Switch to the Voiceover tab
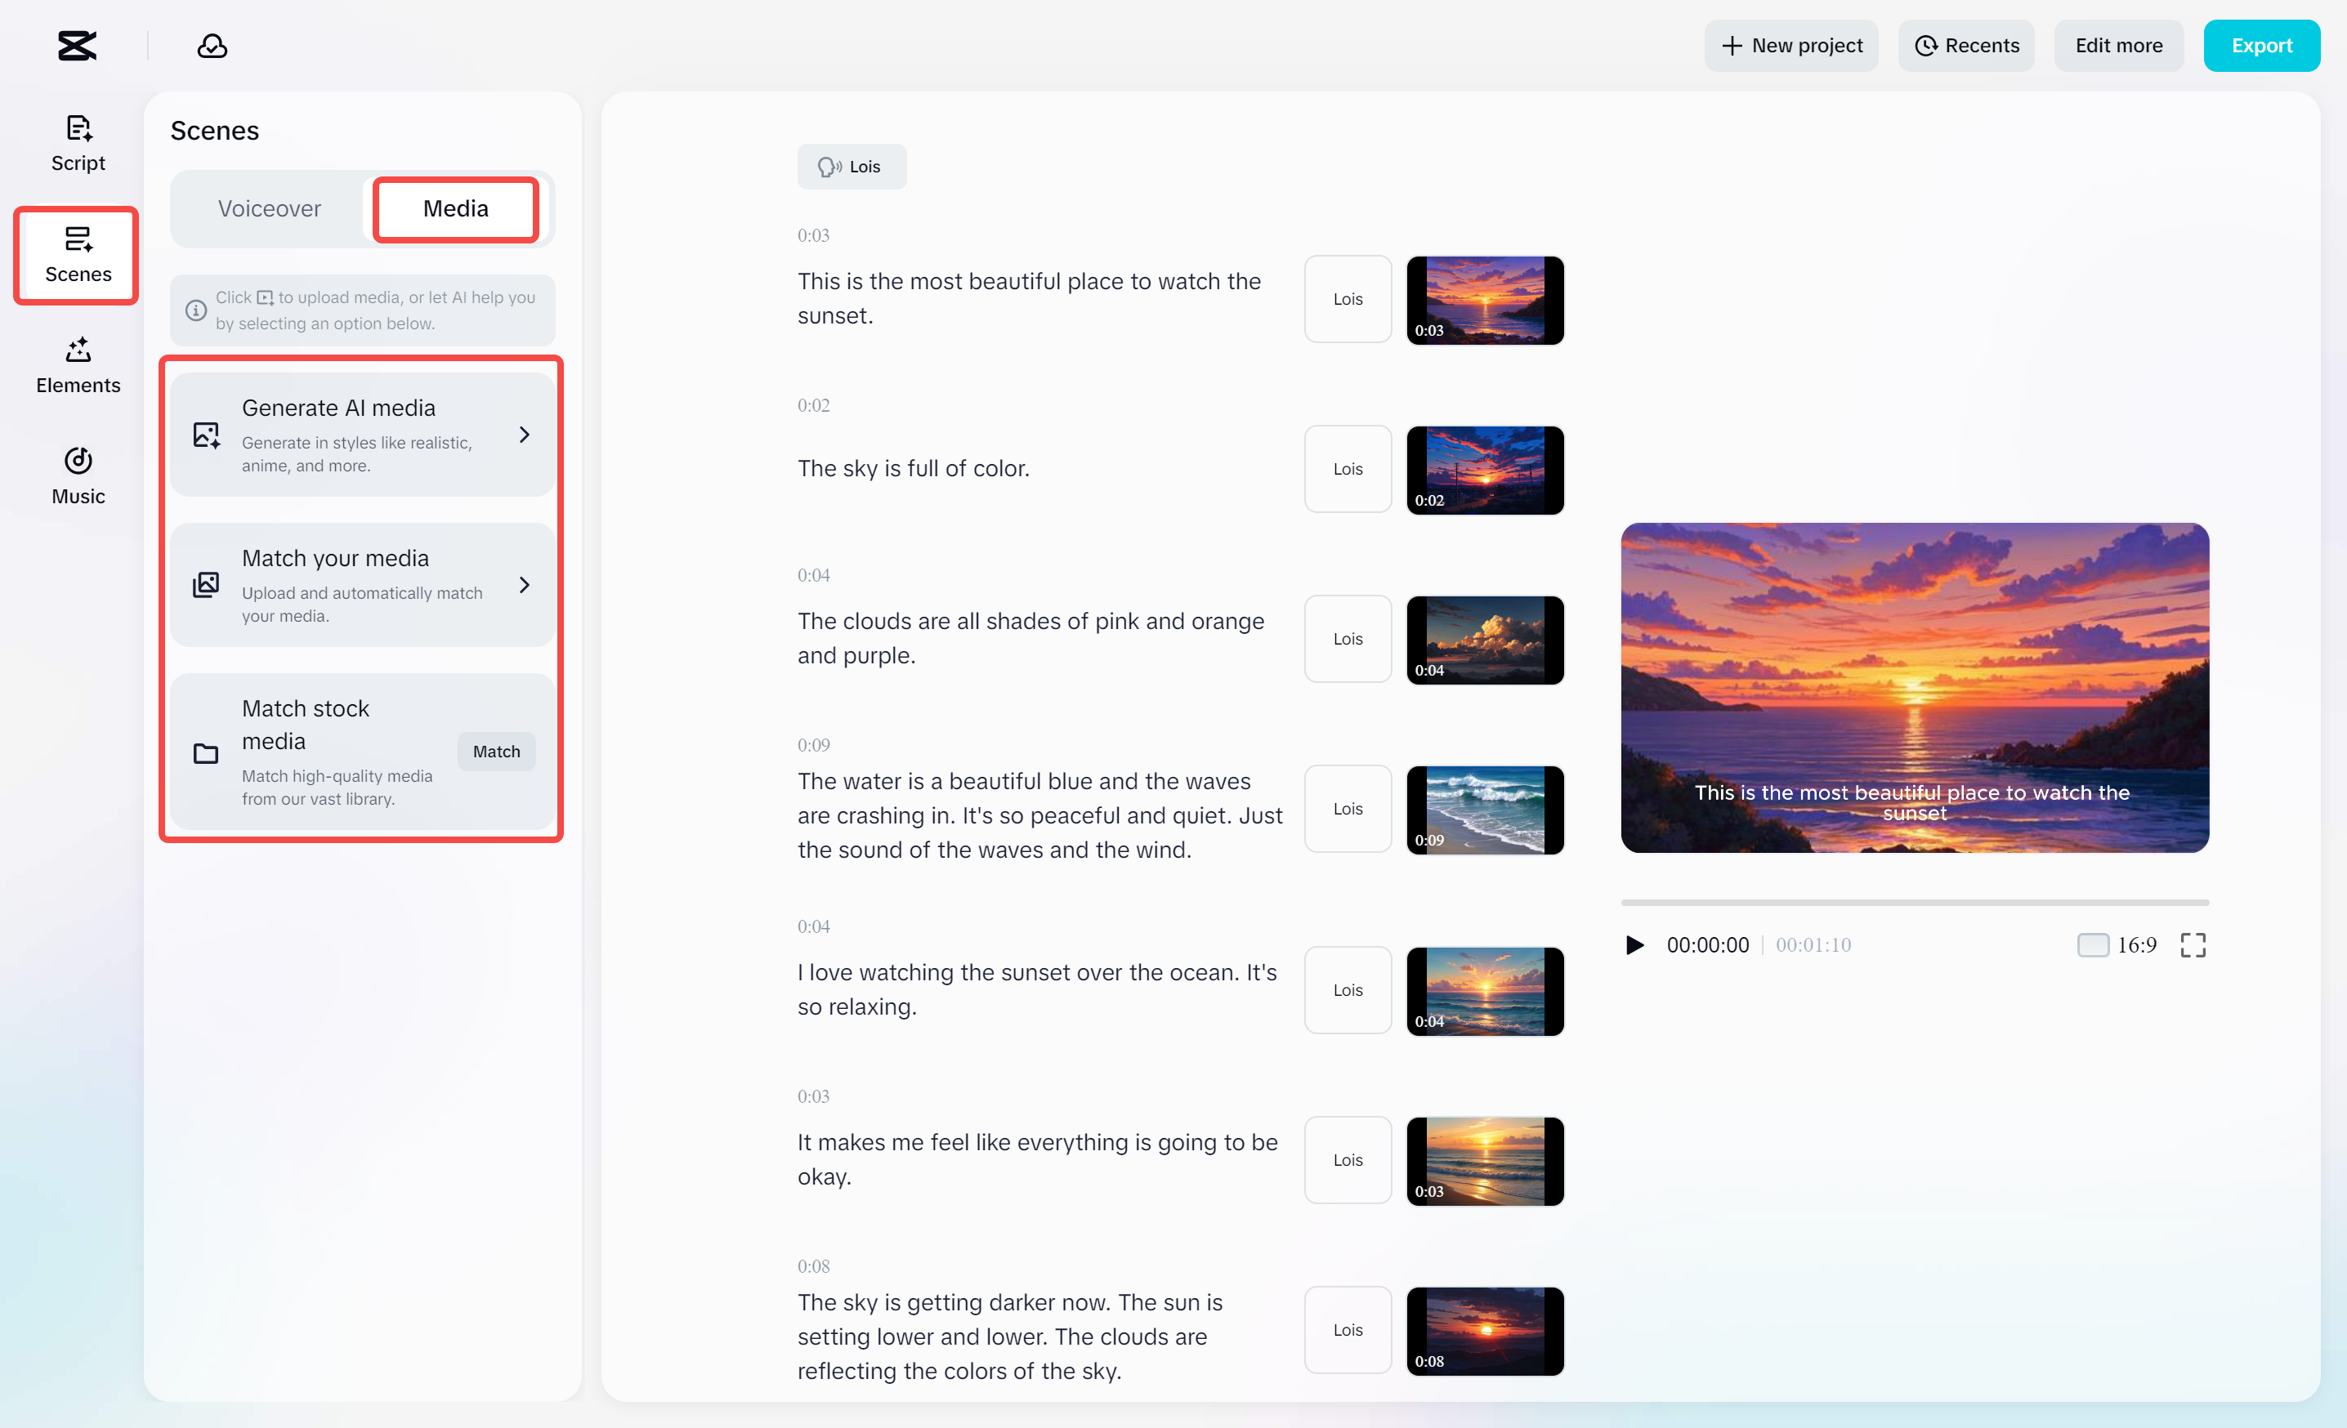Image resolution: width=2347 pixels, height=1428 pixels. coord(269,208)
